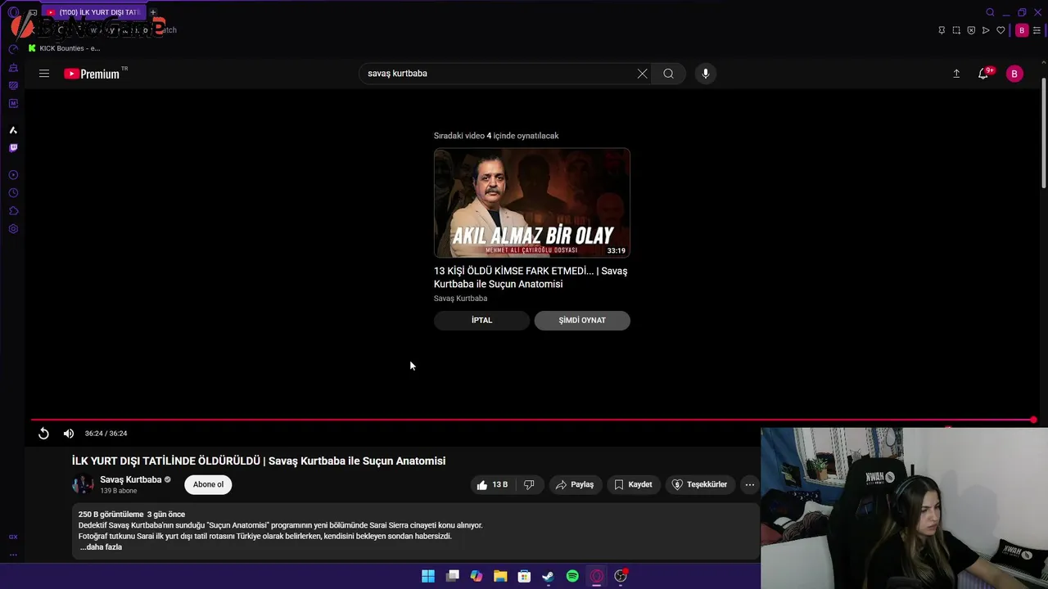Open Opera easy setup sliders icon
Image resolution: width=1048 pixels, height=589 pixels.
1037,30
